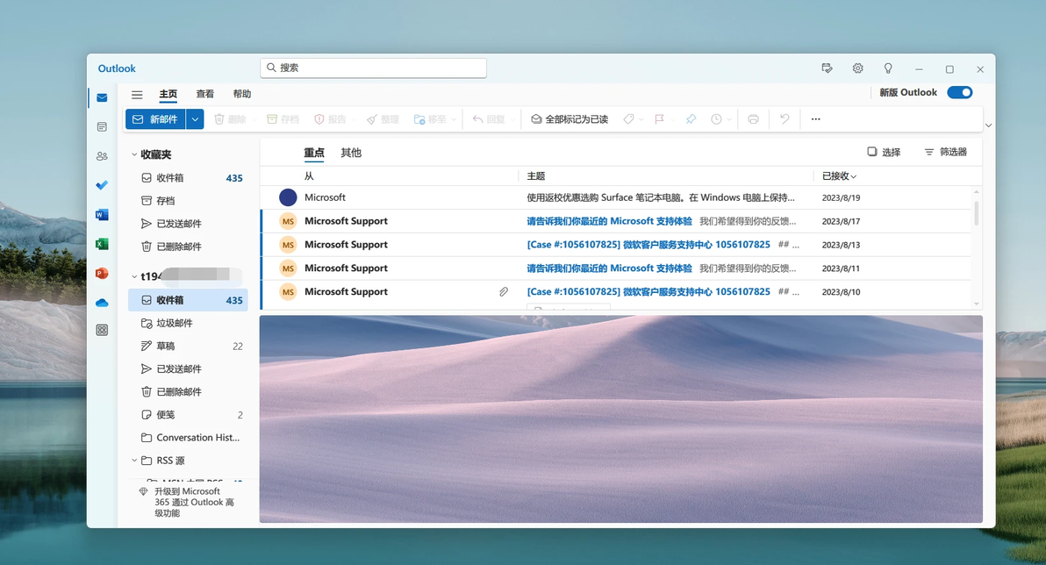Open the categorize tag dropdown arrow
Screen dimensions: 1046x565
[x=641, y=119]
